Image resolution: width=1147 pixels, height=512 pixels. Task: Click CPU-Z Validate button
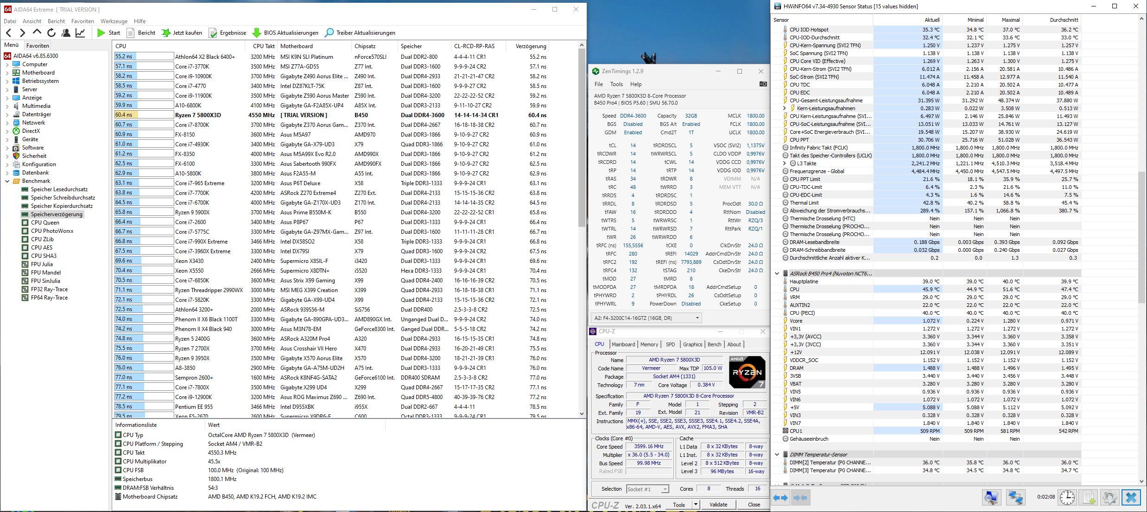(x=718, y=505)
